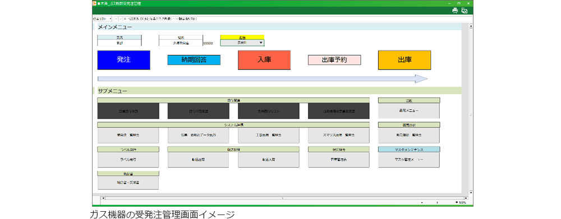Viewport: 561px width, 219px height.
Task: Click the yellow staff header cell
Action: click(x=242, y=37)
